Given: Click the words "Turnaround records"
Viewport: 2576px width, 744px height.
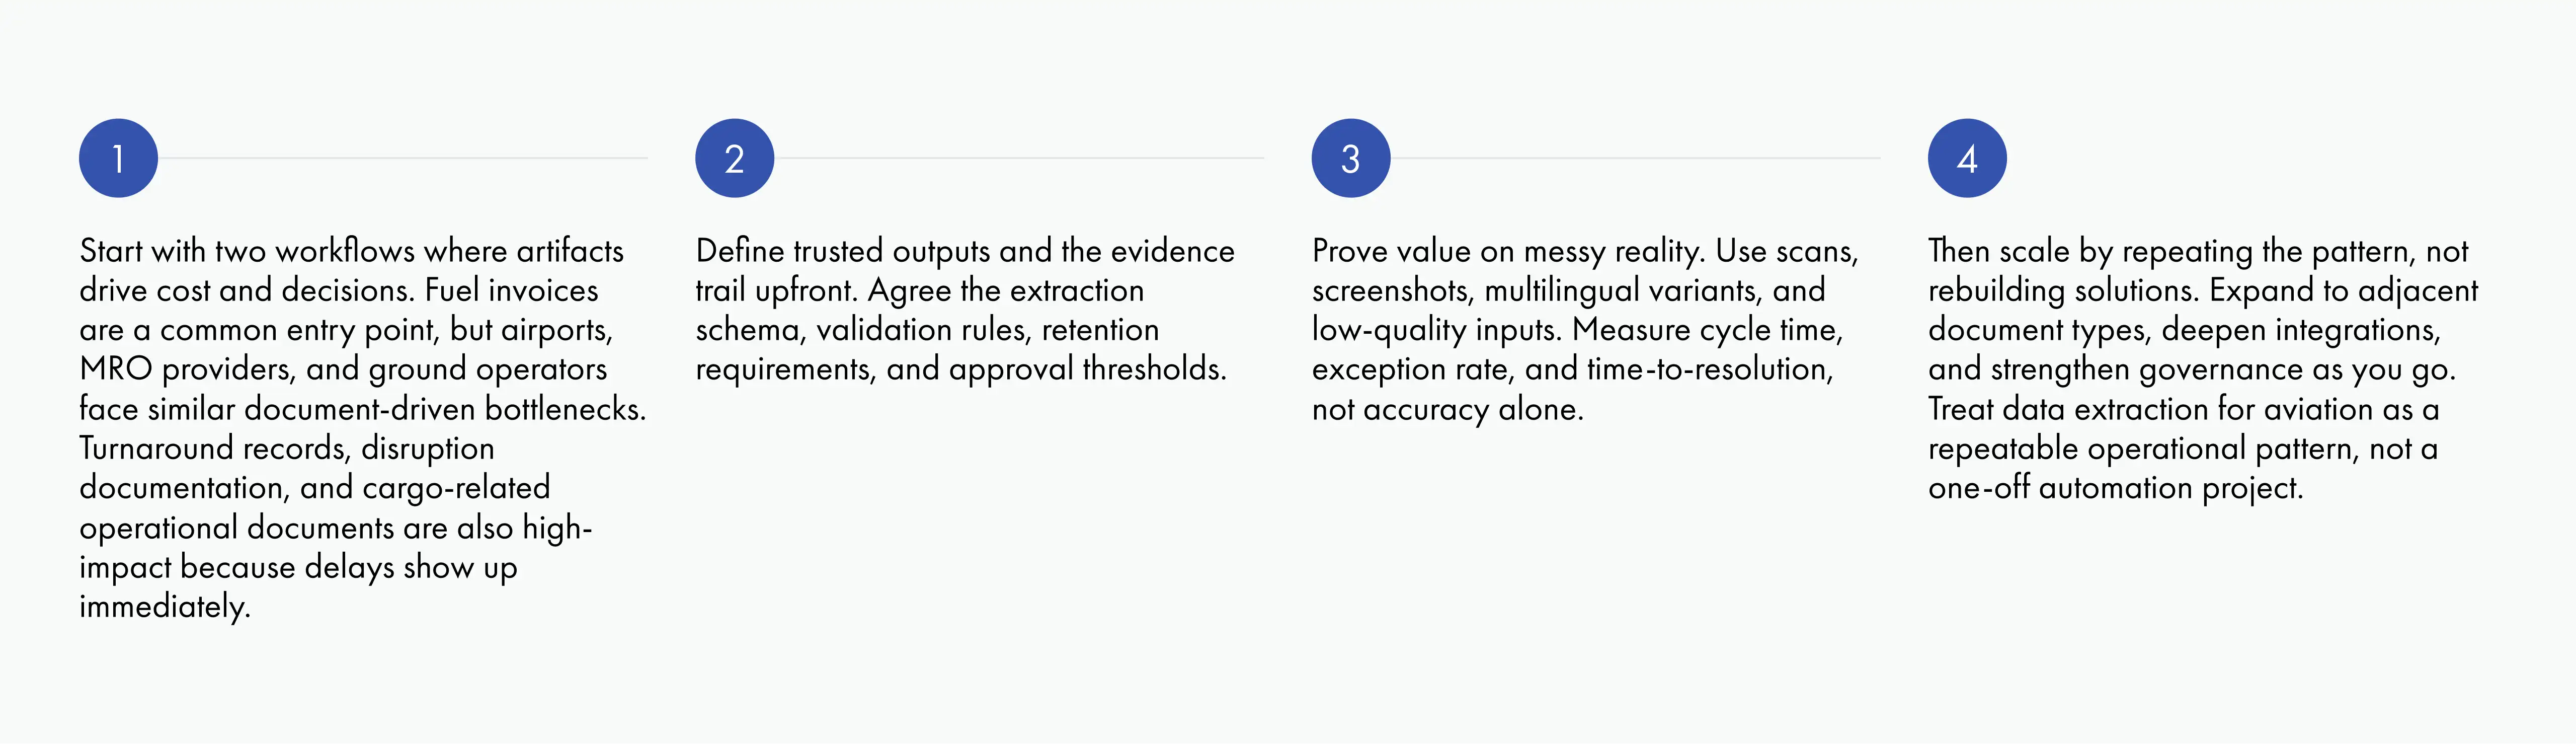Looking at the screenshot, I should (212, 449).
